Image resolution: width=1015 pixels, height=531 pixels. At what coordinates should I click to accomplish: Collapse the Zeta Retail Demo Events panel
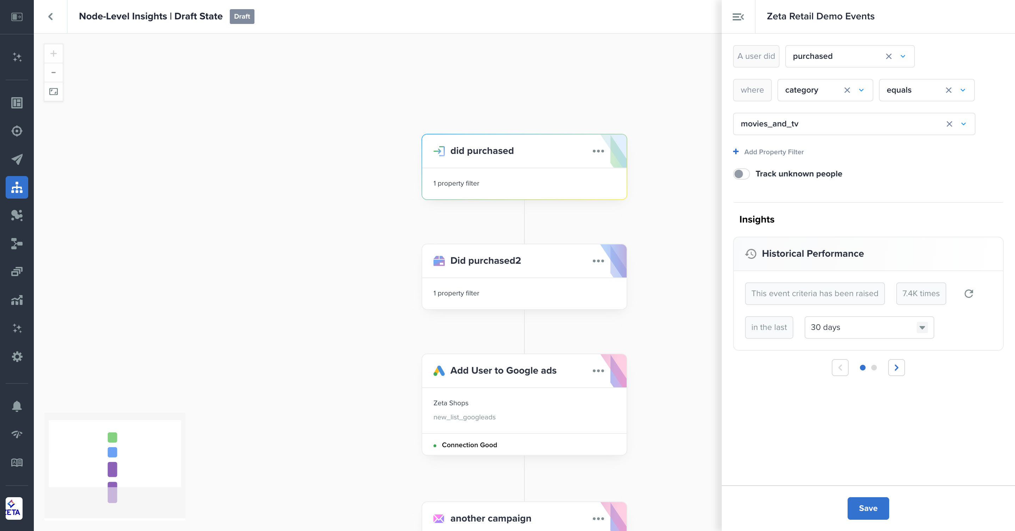click(738, 17)
